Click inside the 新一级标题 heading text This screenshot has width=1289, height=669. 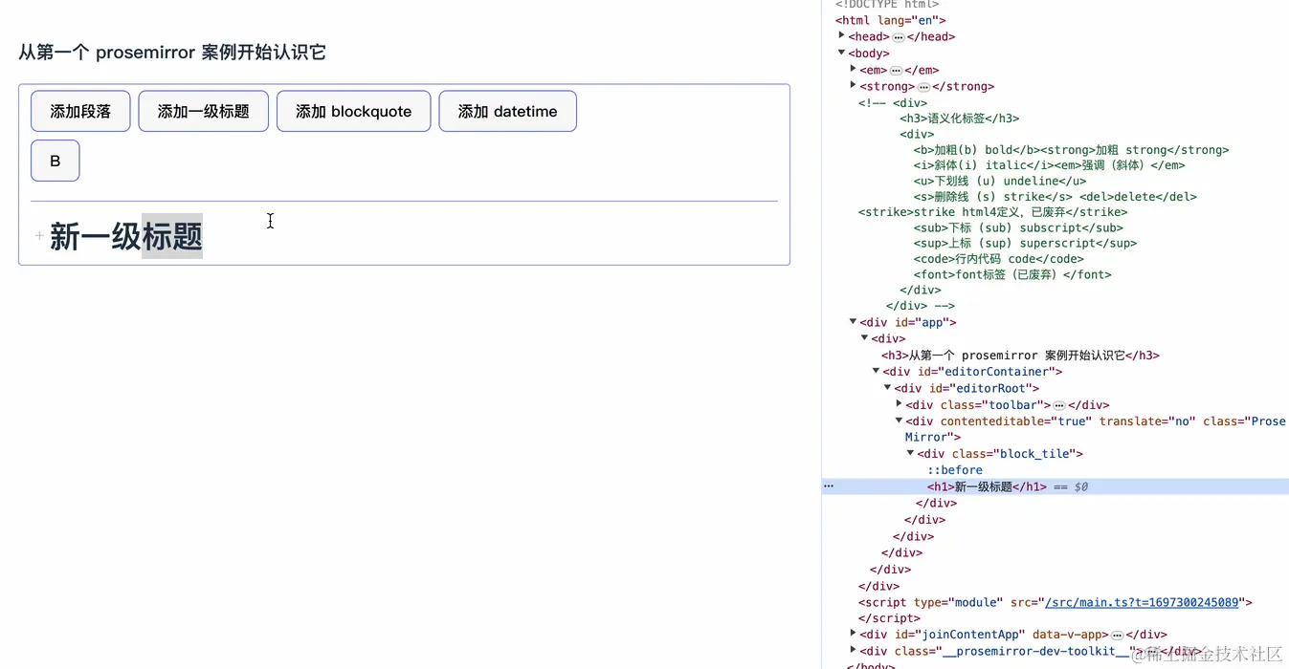pyautogui.click(x=125, y=236)
